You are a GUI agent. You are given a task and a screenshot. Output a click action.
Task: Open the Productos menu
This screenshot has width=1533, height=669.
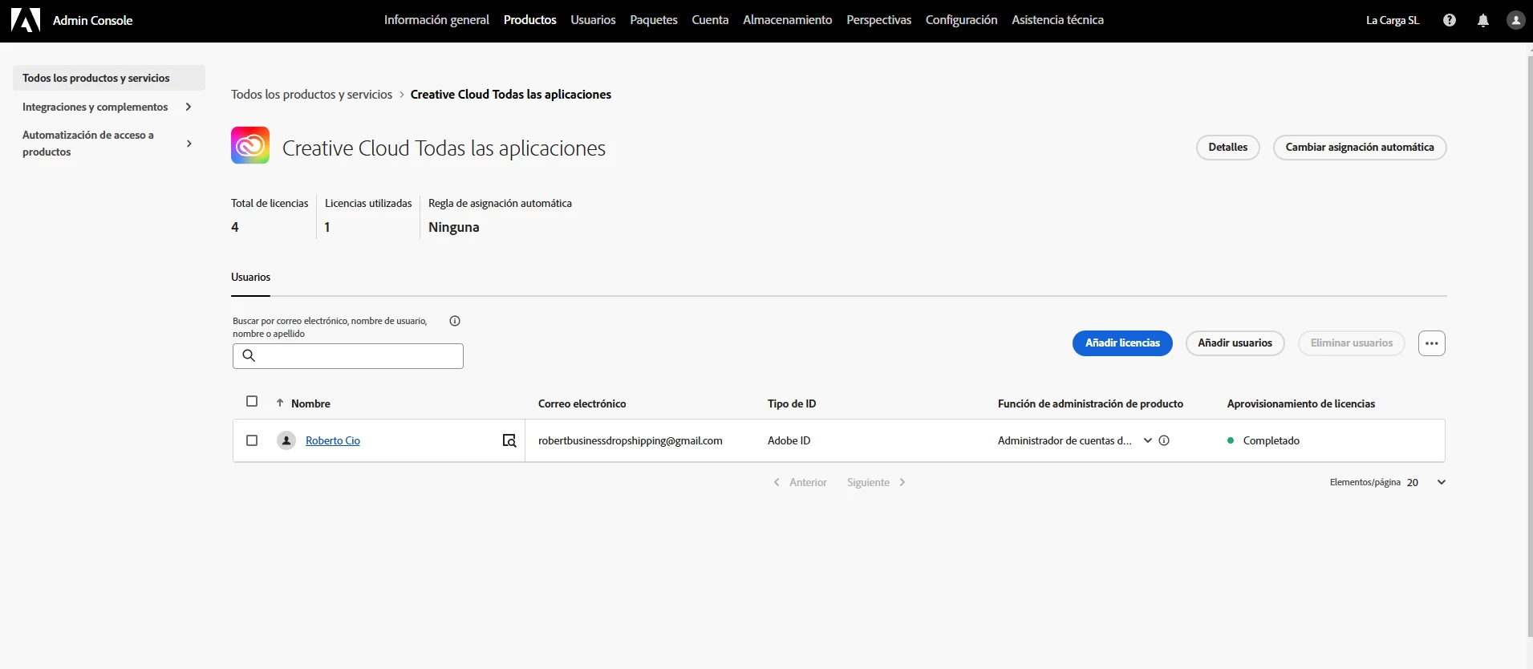pos(529,20)
